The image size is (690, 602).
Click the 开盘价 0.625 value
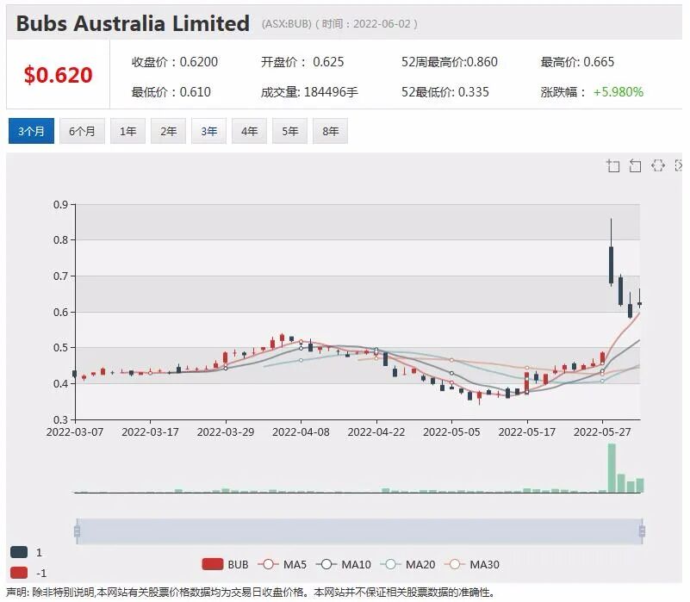coord(302,62)
